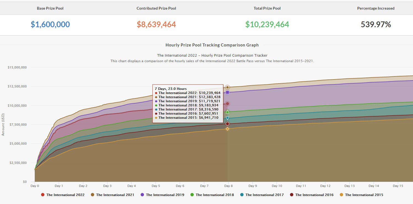
Task: Click tooltip row 'The International 2022: $10,239,464'
Action: [188, 93]
